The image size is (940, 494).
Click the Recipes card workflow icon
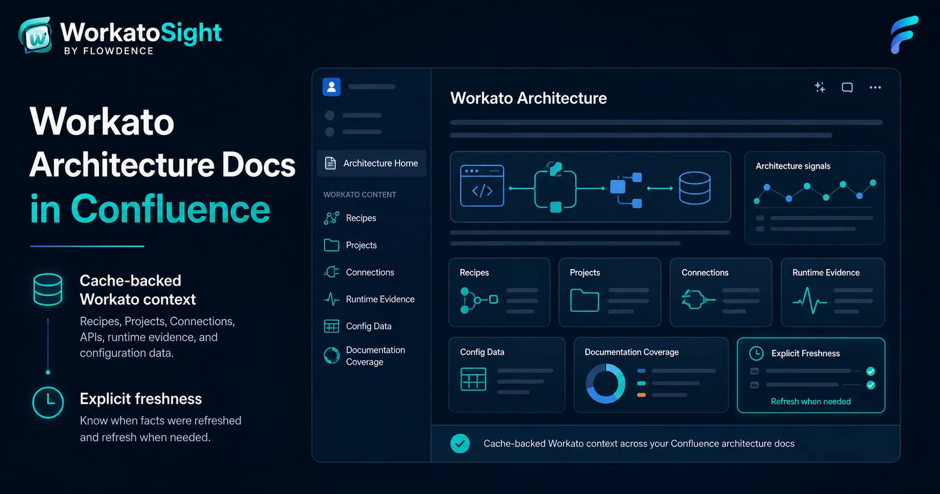point(478,300)
